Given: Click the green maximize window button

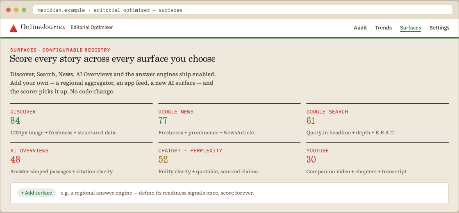Looking at the screenshot, I should 24,10.
